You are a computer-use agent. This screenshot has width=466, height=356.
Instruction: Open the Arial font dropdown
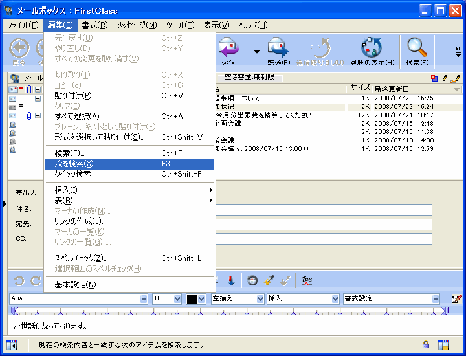click(x=144, y=299)
